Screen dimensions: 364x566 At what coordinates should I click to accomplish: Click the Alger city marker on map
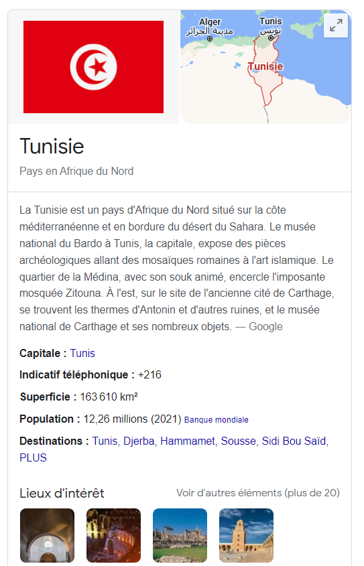[x=210, y=39]
